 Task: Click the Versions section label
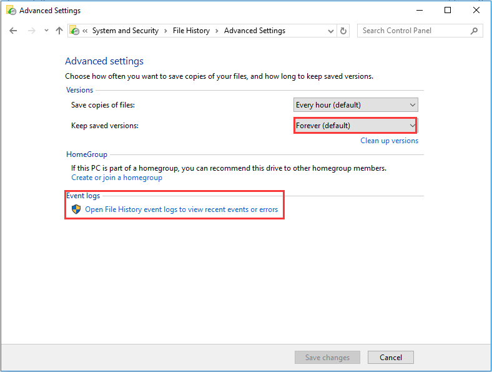(x=79, y=90)
